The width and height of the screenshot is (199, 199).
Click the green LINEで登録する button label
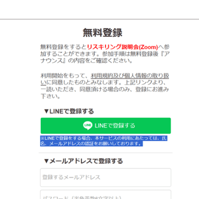(115, 125)
